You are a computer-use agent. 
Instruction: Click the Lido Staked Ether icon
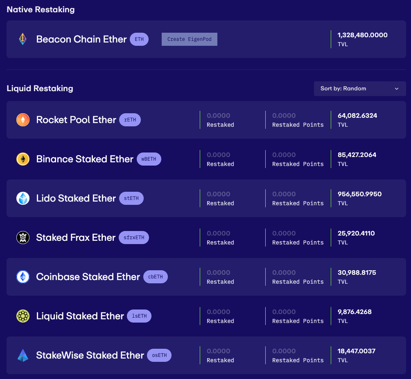click(x=23, y=198)
